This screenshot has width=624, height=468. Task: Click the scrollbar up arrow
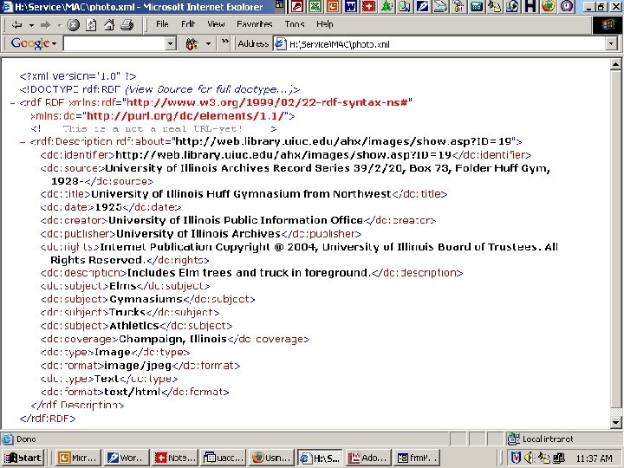click(615, 64)
